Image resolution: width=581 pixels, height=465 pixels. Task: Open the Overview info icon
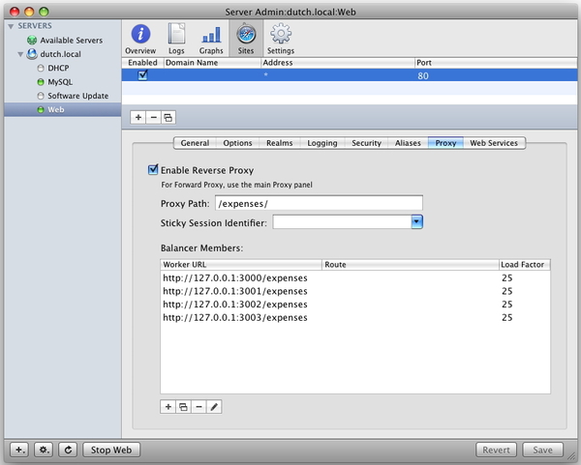pos(140,35)
